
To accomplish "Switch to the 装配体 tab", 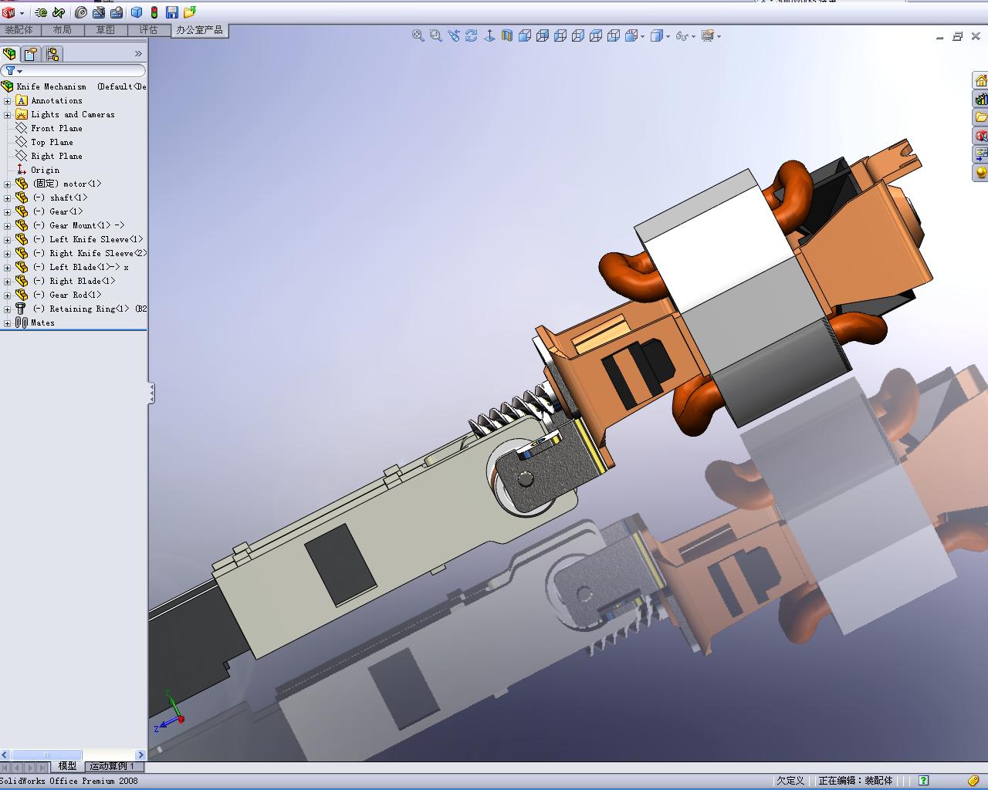I will [19, 30].
